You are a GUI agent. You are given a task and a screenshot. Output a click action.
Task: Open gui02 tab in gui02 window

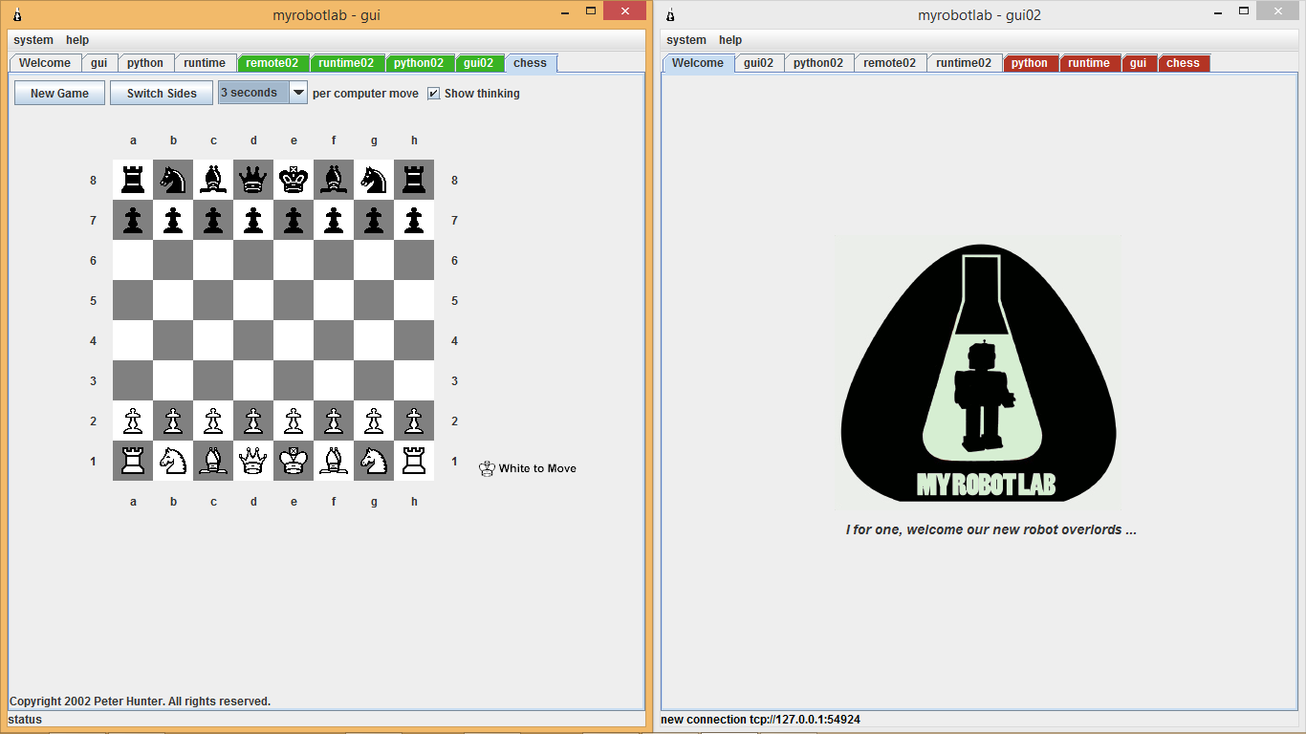coord(759,63)
